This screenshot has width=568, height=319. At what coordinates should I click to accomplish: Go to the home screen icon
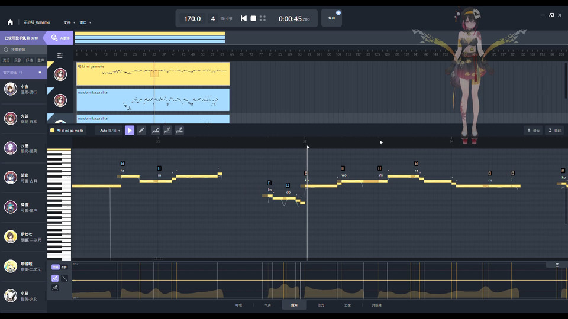10,22
